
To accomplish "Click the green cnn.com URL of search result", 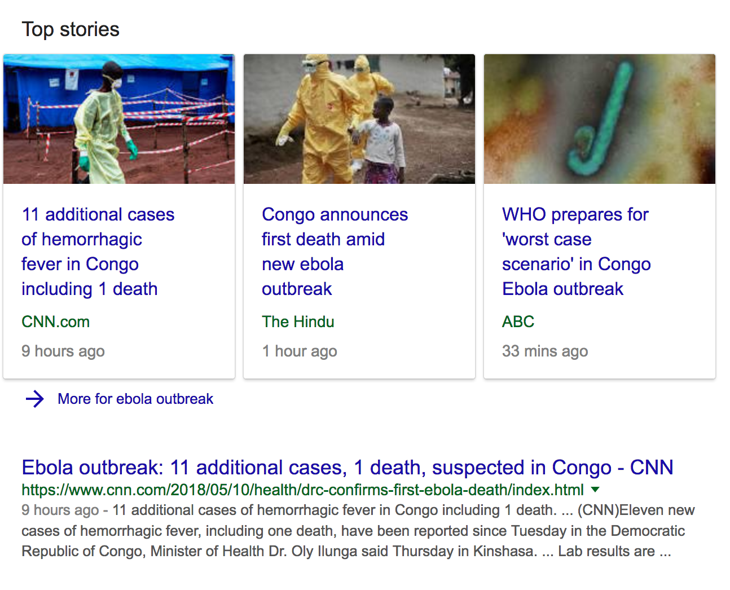I will tap(302, 490).
